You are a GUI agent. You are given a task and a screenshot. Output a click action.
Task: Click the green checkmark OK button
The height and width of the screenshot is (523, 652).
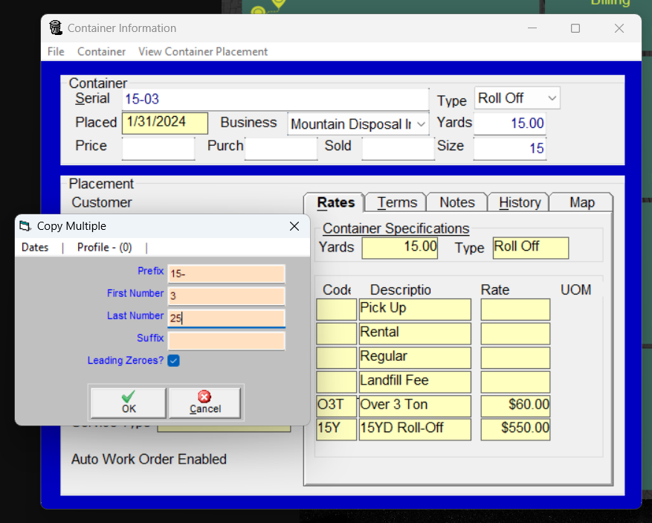[x=129, y=402]
